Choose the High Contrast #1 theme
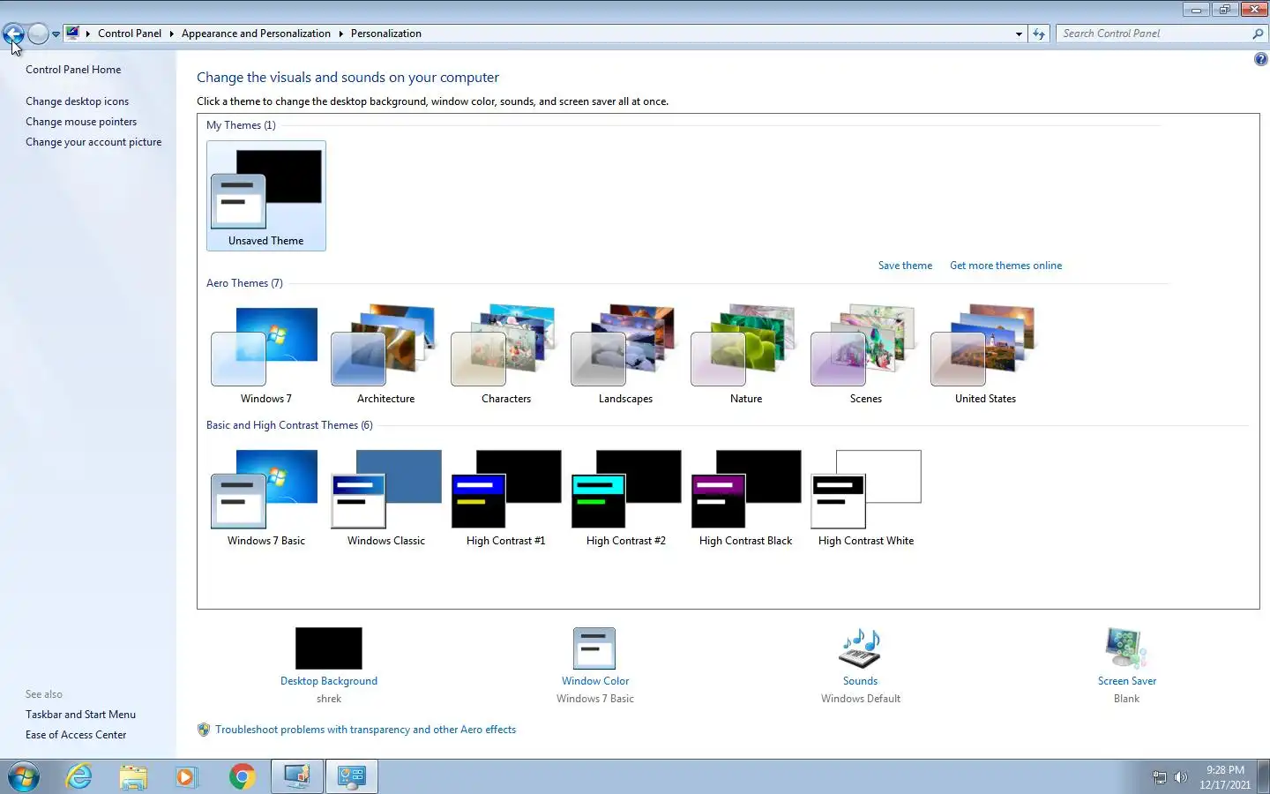This screenshot has width=1270, height=794. tap(505, 498)
